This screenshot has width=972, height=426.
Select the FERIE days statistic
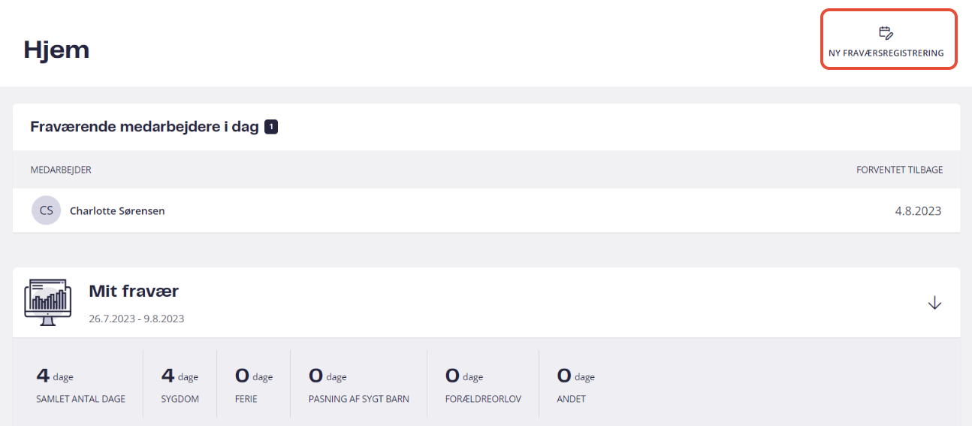tap(254, 384)
